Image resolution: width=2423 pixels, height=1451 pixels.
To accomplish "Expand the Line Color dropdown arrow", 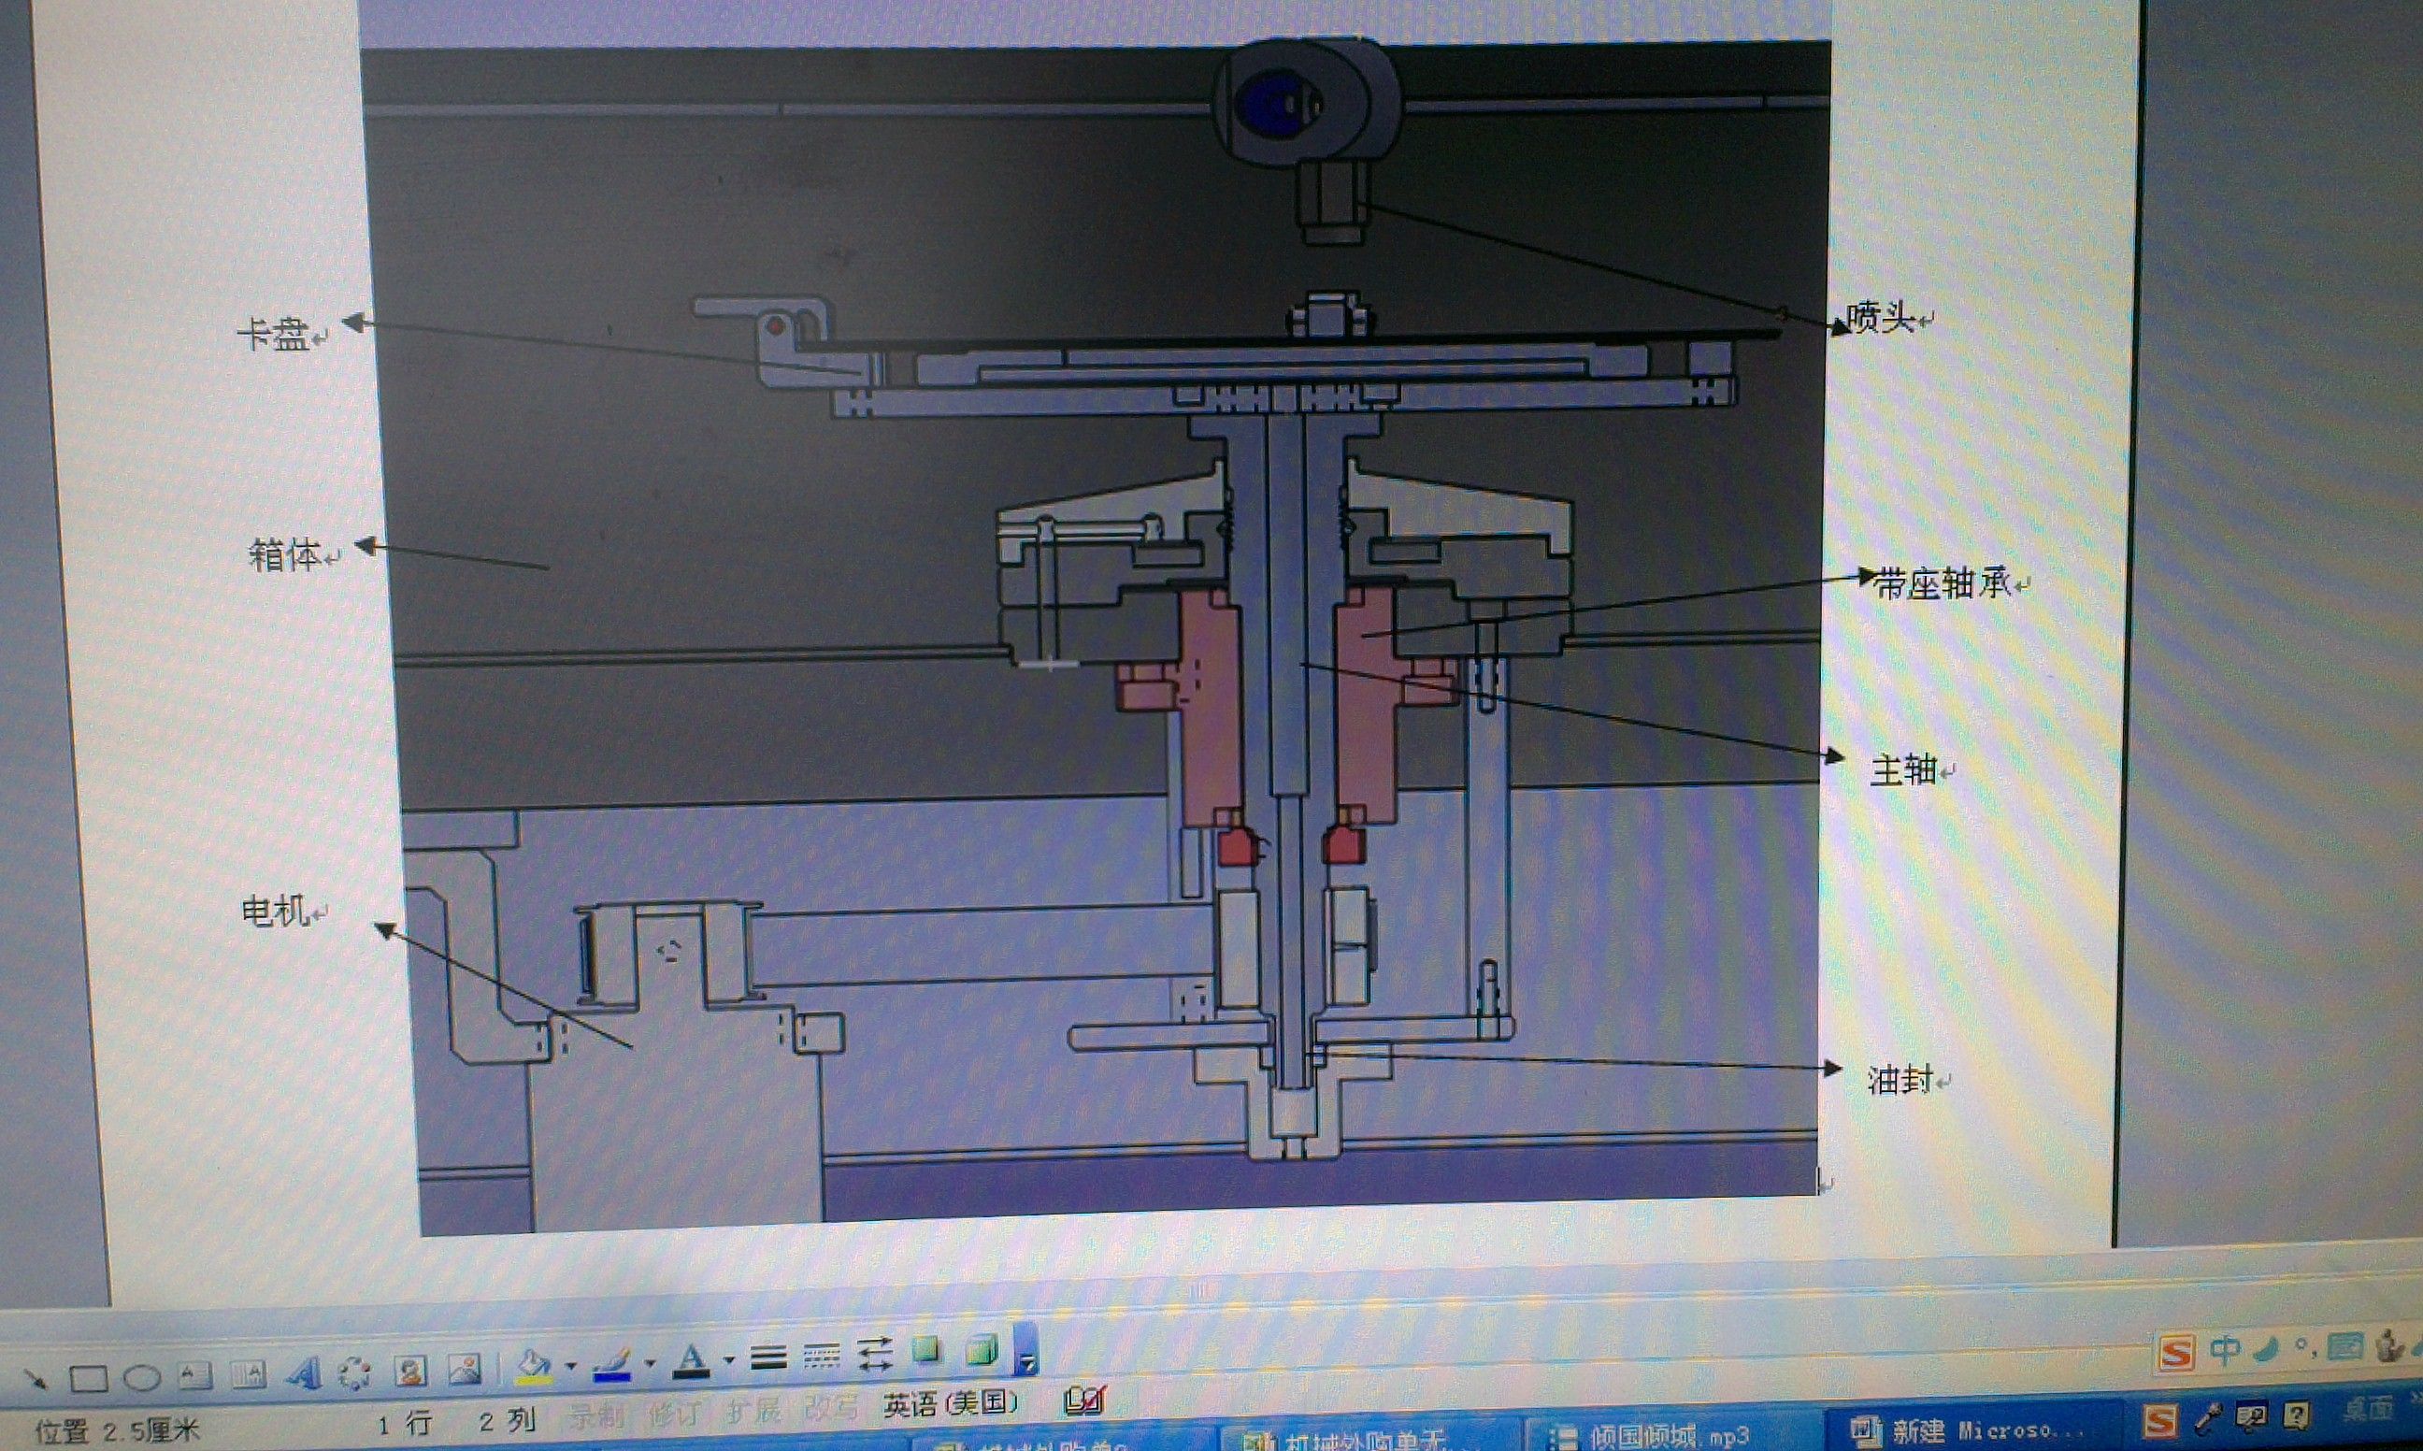I will (649, 1362).
